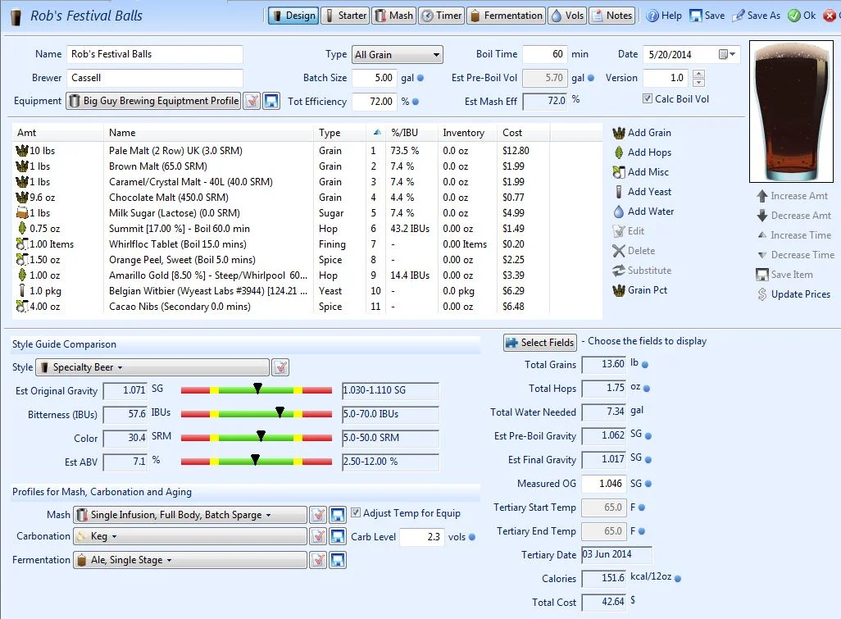Open the Timer tab
The width and height of the screenshot is (841, 619).
442,16
